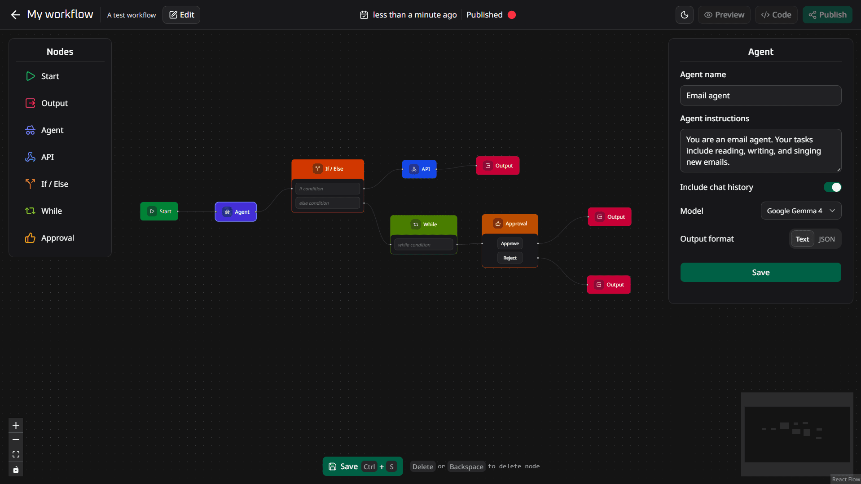Image resolution: width=861 pixels, height=484 pixels.
Task: Open the Model dropdown Google Gemma 4
Action: click(x=801, y=211)
